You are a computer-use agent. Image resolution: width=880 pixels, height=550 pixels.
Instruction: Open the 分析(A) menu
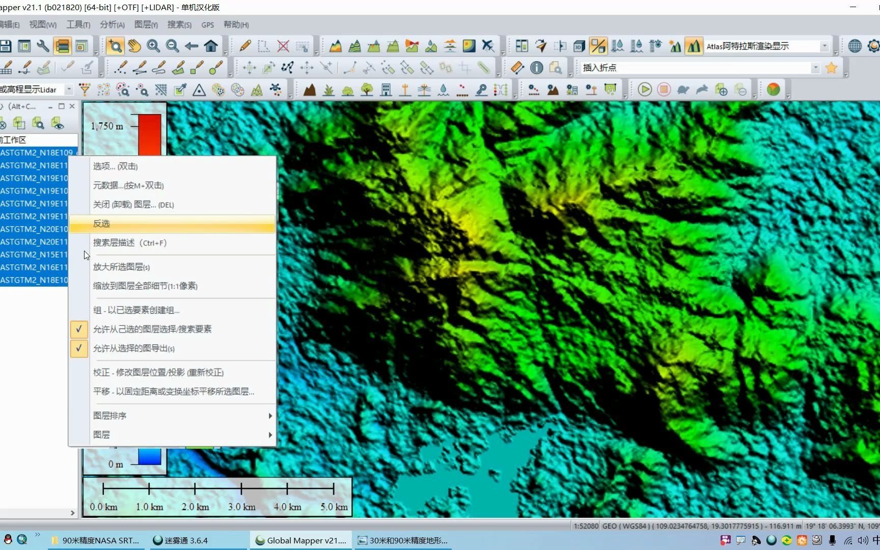[112, 24]
